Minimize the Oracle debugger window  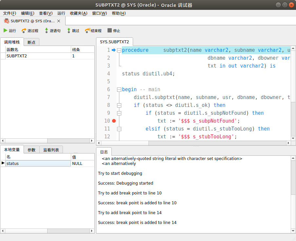pyautogui.click(x=278, y=5)
